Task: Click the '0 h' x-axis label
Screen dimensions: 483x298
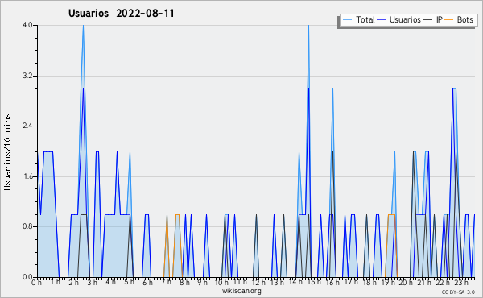Action: (36, 283)
